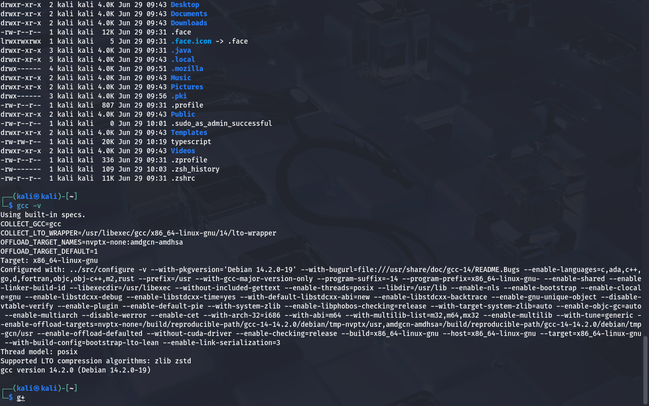Click the '.zsh_history' file name

195,169
